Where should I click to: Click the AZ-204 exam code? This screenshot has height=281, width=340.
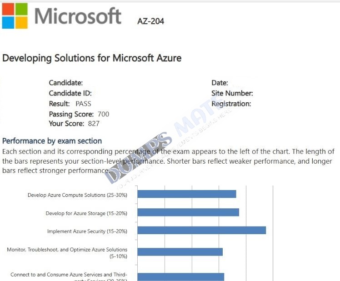[x=151, y=21]
